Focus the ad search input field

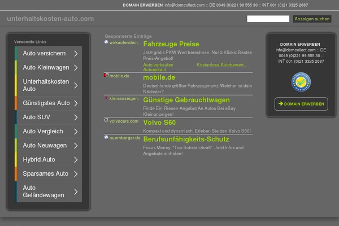coord(268,19)
